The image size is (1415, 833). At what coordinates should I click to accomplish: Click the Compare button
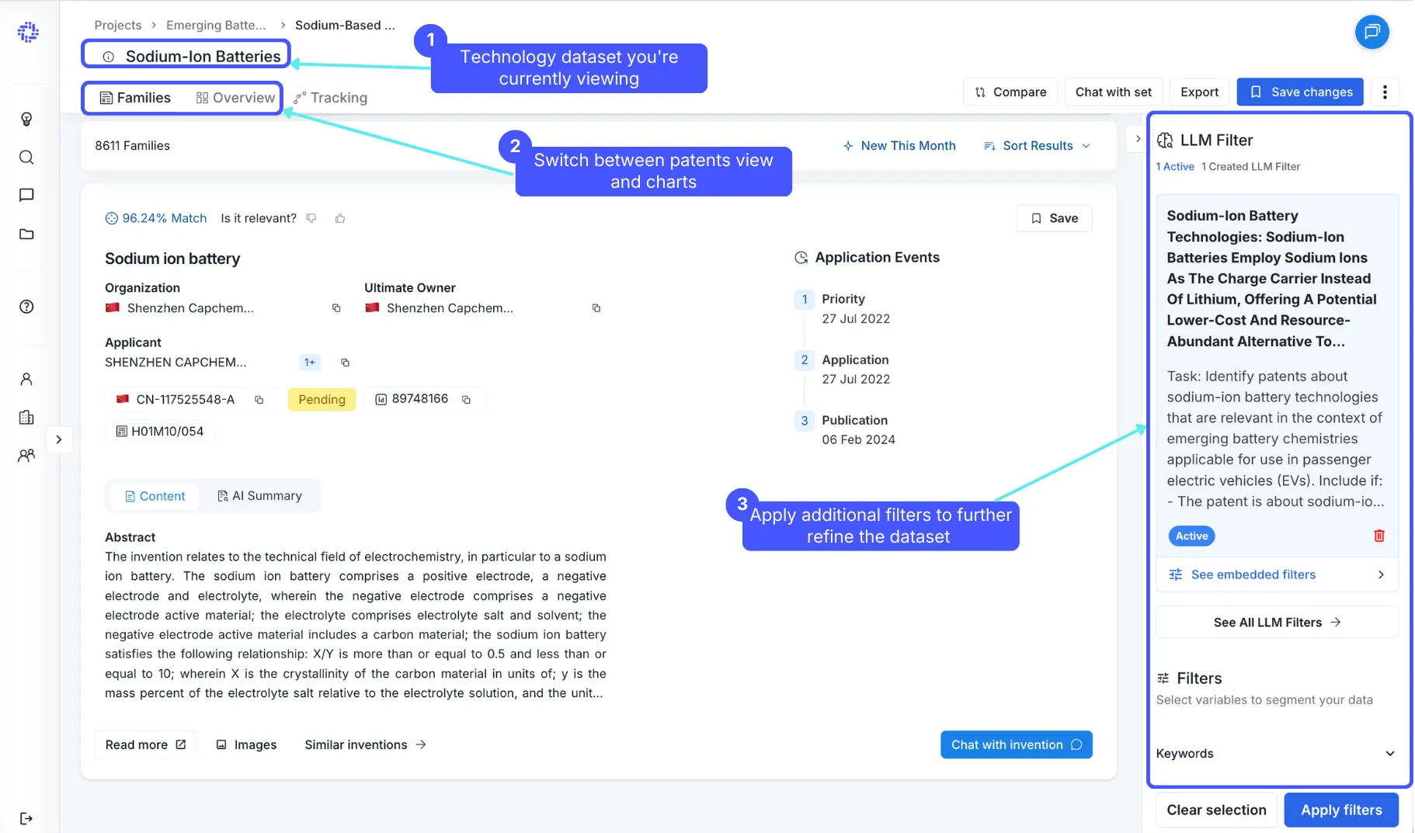coord(1010,92)
